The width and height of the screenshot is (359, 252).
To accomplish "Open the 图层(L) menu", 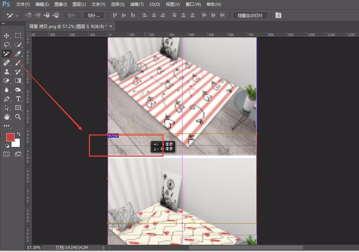I will tap(79, 4).
